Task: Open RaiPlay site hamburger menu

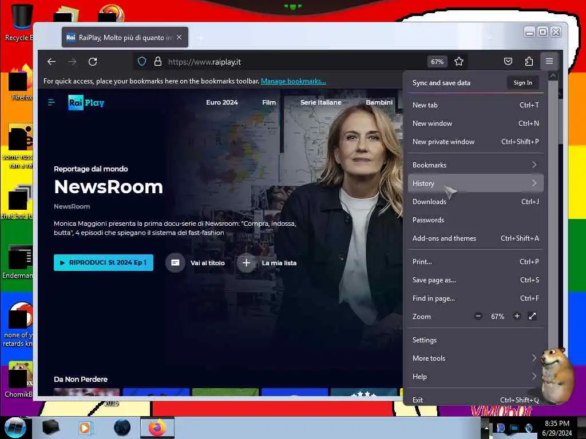Action: [x=52, y=102]
